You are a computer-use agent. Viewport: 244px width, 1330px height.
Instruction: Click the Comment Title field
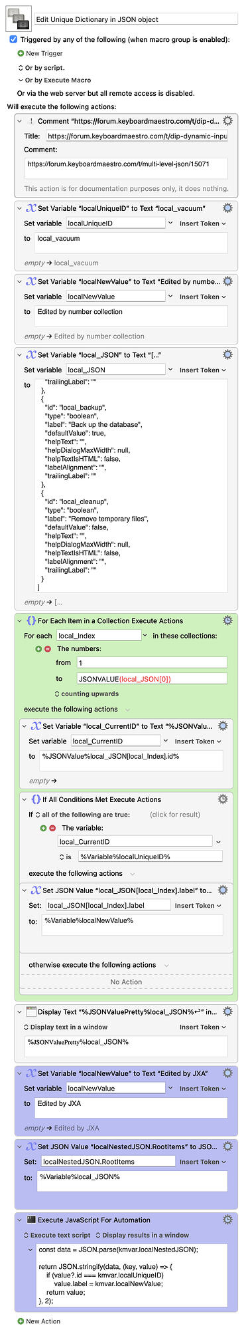137,136
